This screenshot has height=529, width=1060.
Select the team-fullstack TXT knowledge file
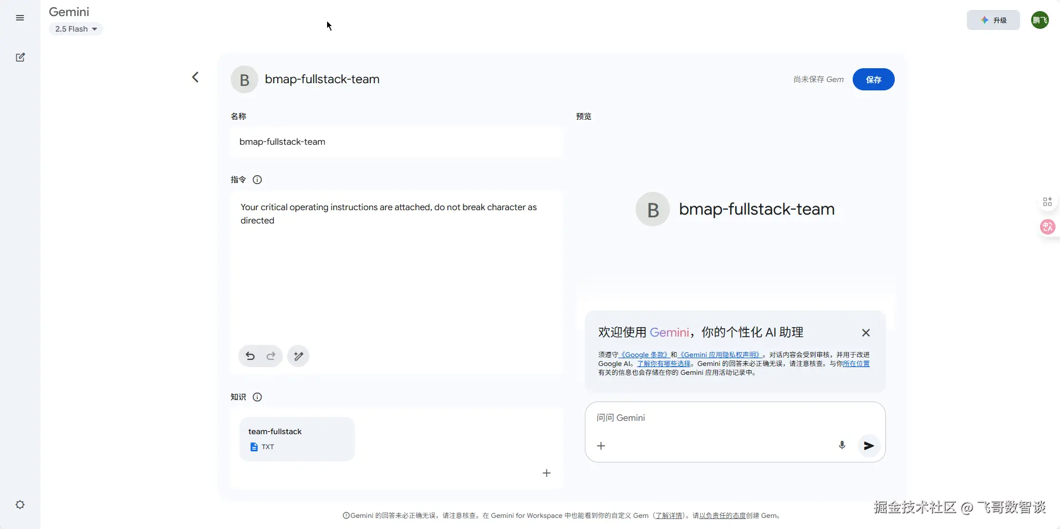297,439
